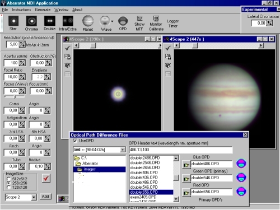Click the Aperture value adjust icon
280x210 pixels.
pyautogui.click(x=22, y=63)
